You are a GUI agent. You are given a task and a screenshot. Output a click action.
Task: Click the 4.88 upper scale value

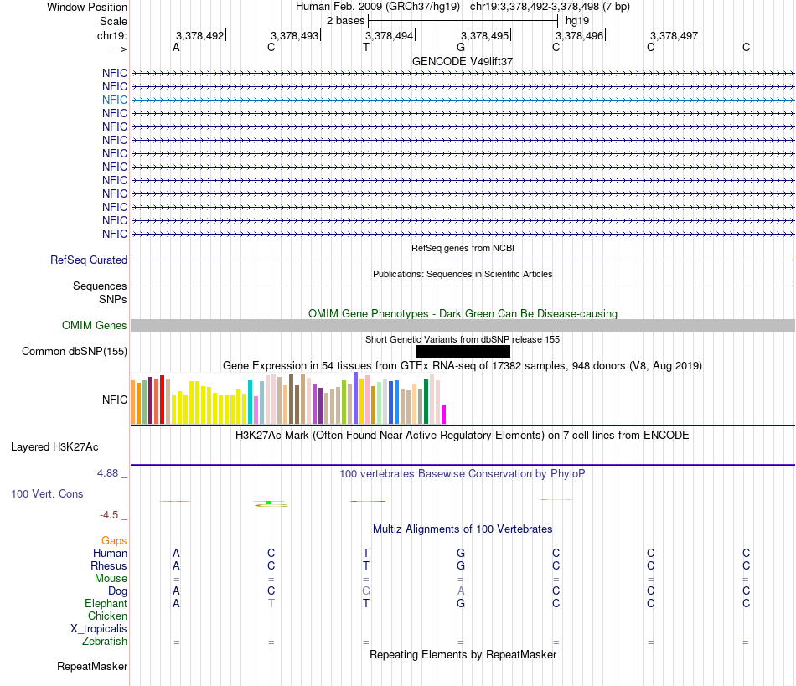[107, 473]
